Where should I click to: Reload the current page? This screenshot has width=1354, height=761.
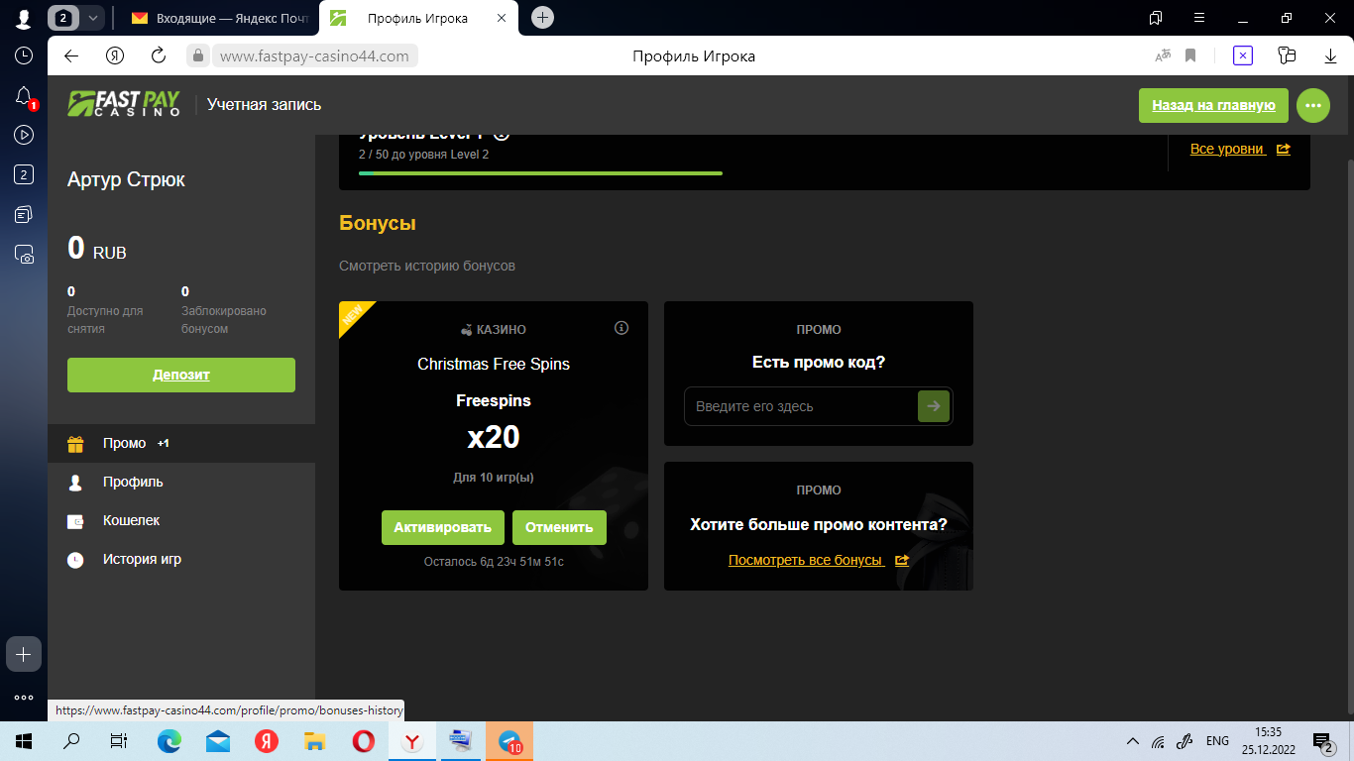coord(159,56)
